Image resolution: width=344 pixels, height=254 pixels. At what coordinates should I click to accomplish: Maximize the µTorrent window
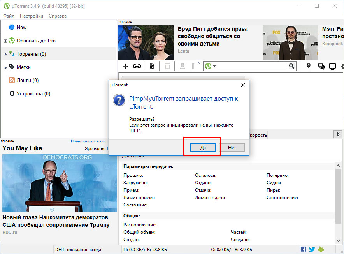(317, 6)
